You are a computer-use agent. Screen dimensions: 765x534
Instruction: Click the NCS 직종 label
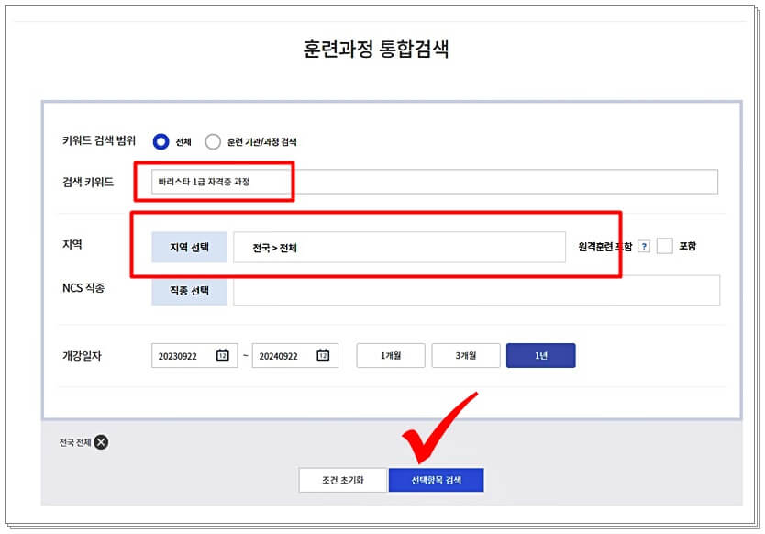(x=83, y=288)
